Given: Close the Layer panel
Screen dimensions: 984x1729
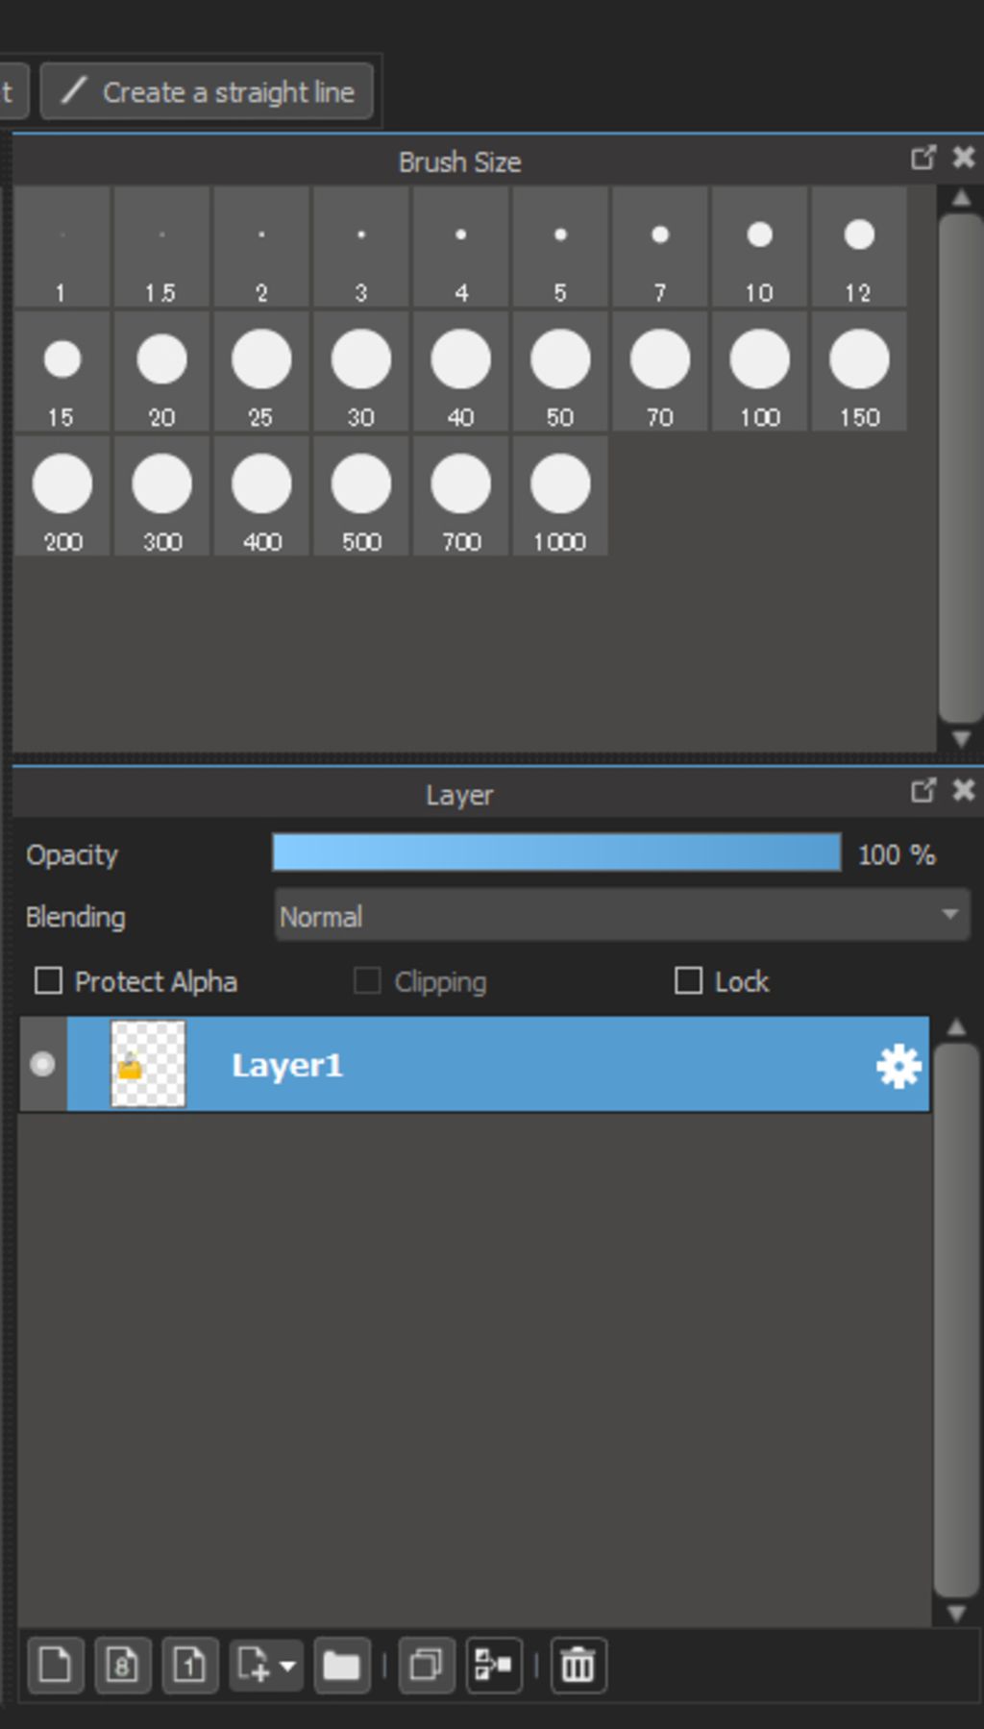Looking at the screenshot, I should (x=963, y=790).
